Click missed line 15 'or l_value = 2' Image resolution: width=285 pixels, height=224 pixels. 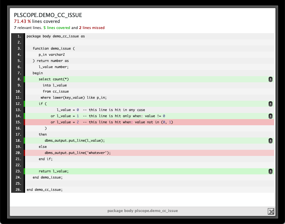tap(65, 122)
